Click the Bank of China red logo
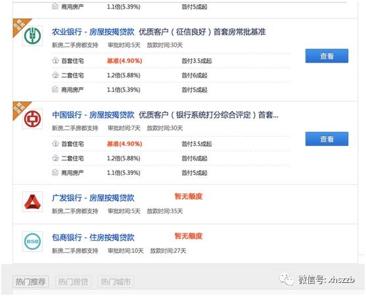The width and height of the screenshot is (366, 296). tap(32, 118)
